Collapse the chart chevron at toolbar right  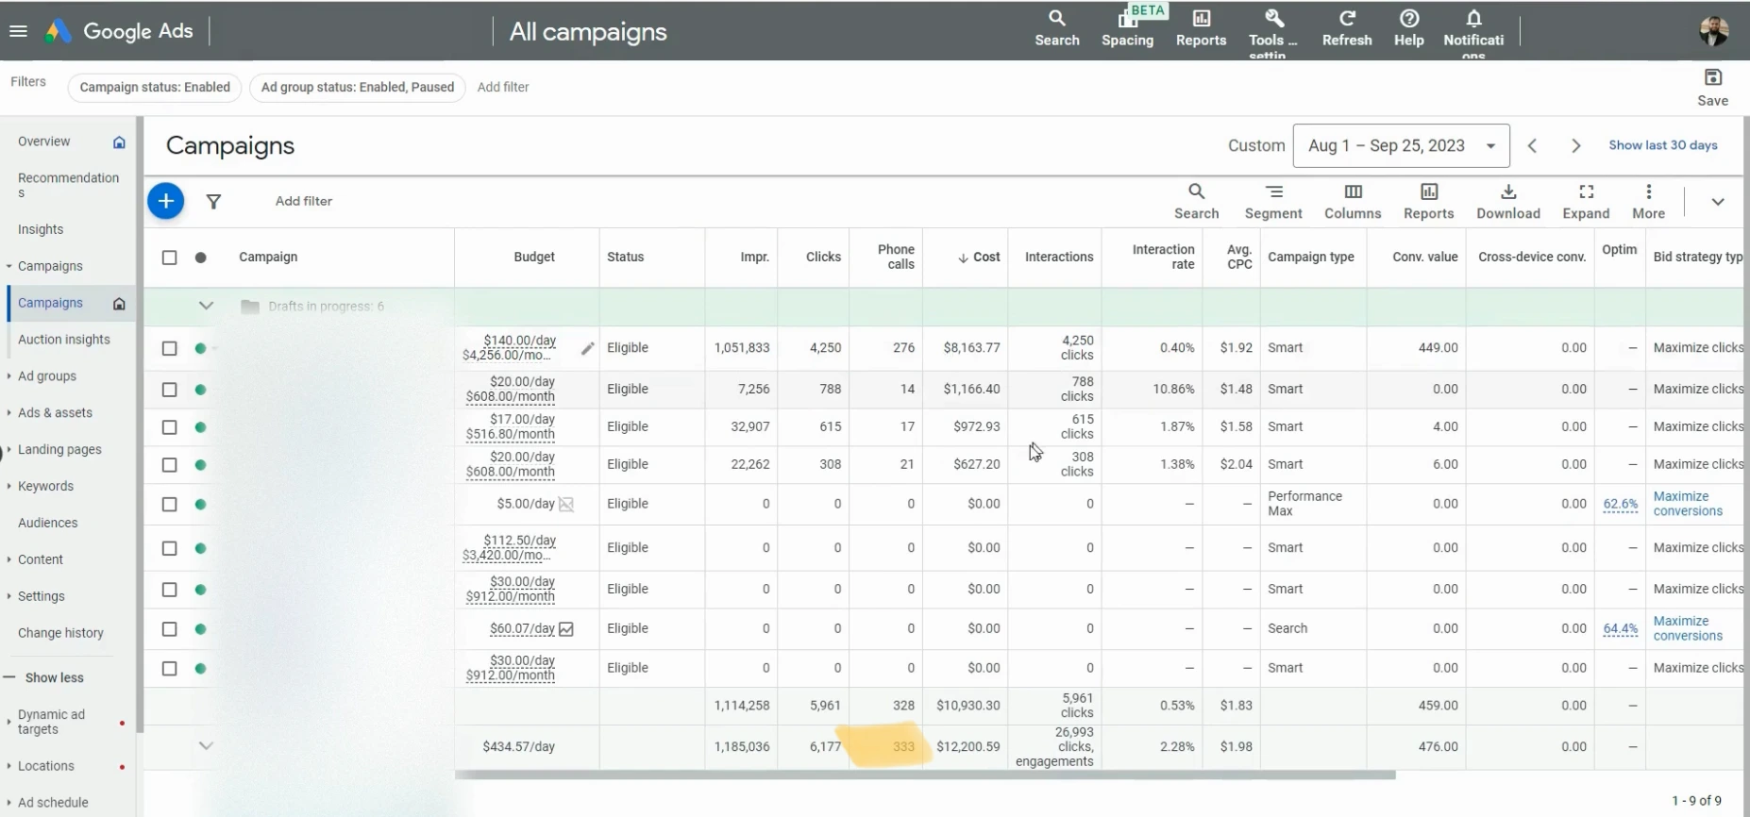pos(1717,202)
